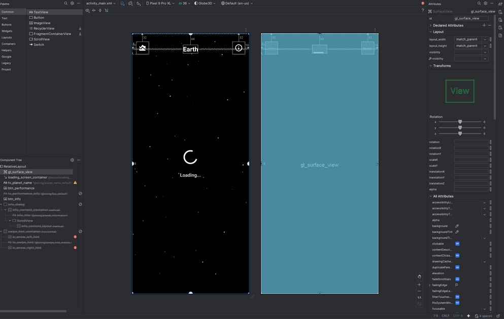Zoom in with the plus button
This screenshot has height=319, width=504.
coord(419,285)
